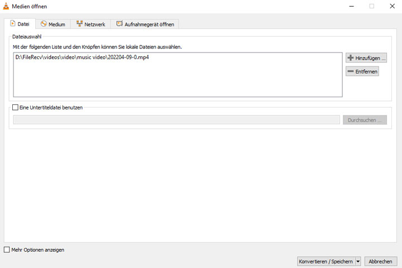
Task: Enable Eine Untertiteldatei benutzen checkbox
Action: click(16, 107)
